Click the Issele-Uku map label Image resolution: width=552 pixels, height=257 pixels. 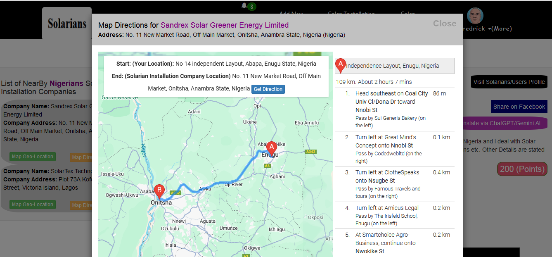pyautogui.click(x=113, y=174)
